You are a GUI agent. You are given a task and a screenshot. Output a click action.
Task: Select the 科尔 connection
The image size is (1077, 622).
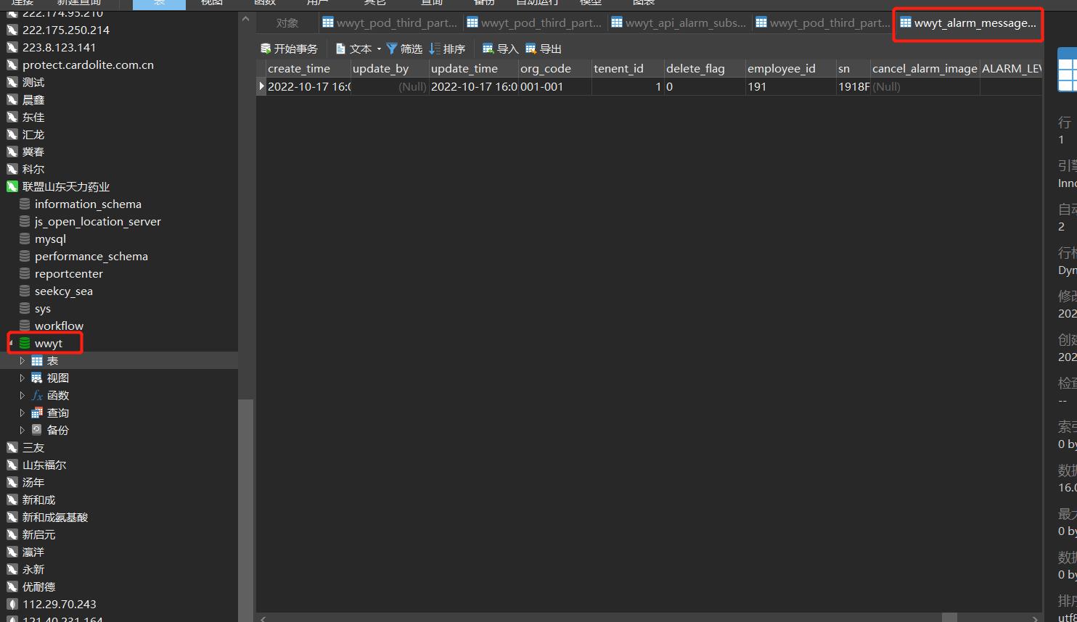pyautogui.click(x=33, y=169)
